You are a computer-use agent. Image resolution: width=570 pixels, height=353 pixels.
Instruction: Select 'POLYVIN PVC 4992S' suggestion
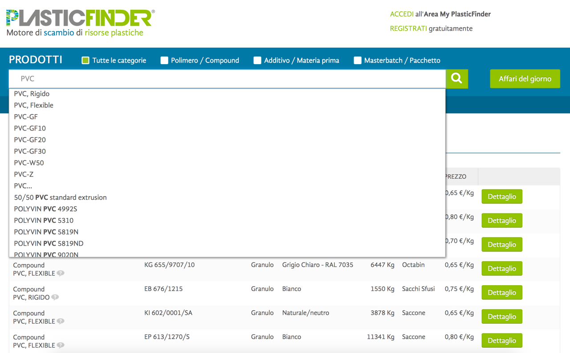227,209
